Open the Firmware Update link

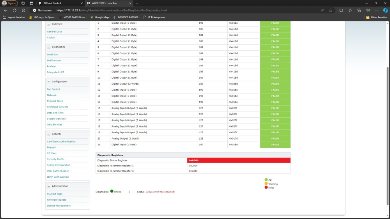pyautogui.click(x=57, y=200)
